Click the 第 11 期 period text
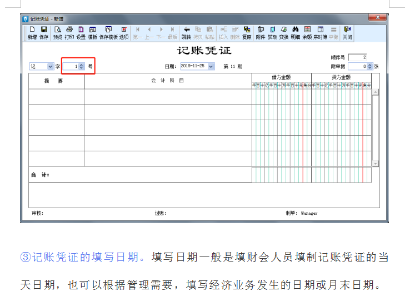 (x=233, y=67)
